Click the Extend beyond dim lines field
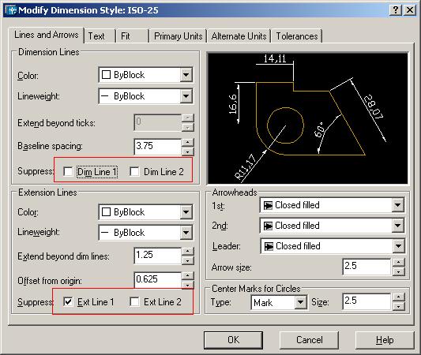The width and height of the screenshot is (421, 355). 158,256
